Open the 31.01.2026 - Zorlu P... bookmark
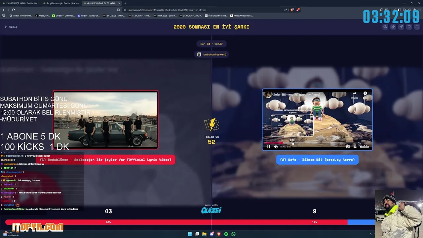This screenshot has width=423, height=238. click(191, 16)
